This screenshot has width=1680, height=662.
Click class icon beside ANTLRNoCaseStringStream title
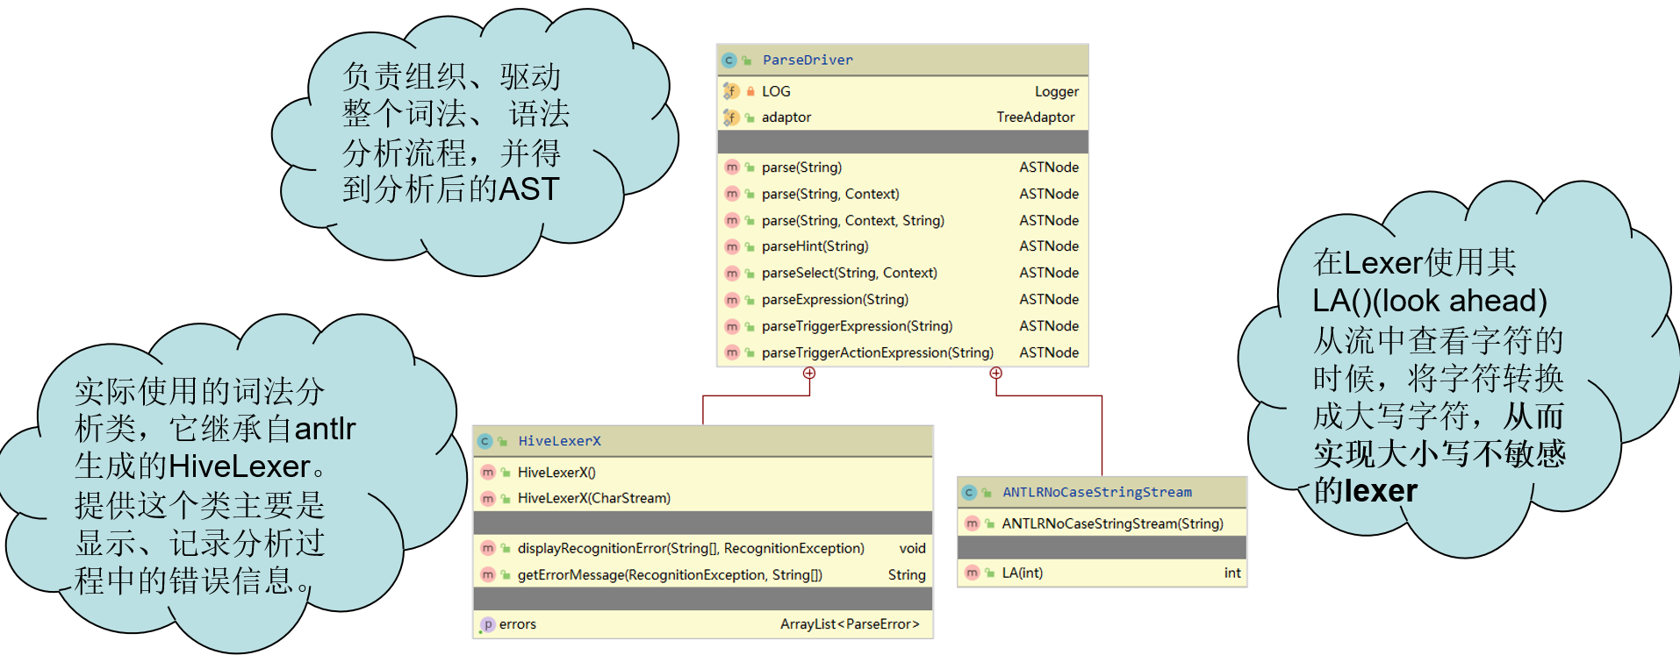(970, 493)
